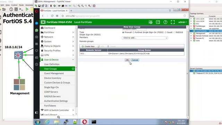The height and width of the screenshot is (125, 222).
Task: Send Alt key via TightVNC toolbar
Action: click(x=70, y=6)
